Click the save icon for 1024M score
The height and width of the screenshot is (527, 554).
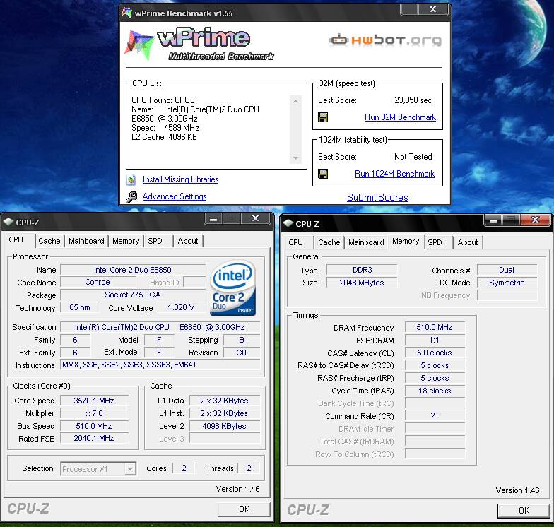point(323,174)
